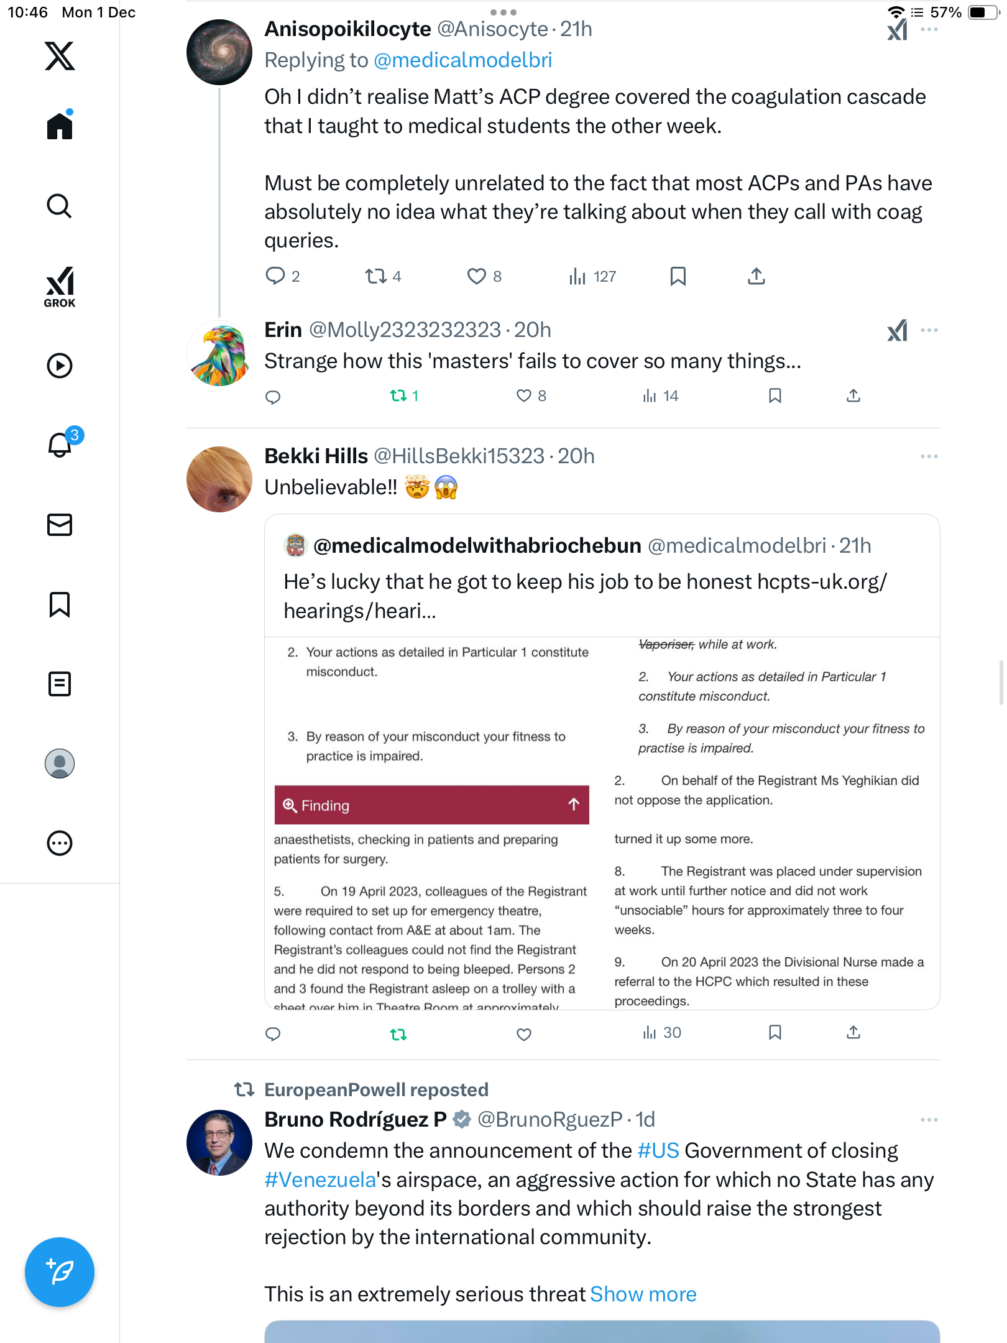Screen dimensions: 1007x1343
Task: Open the More menu in sidebar
Action: tap(60, 843)
